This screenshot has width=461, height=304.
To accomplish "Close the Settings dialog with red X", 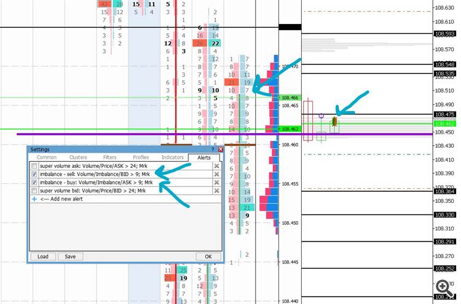I will (221, 149).
